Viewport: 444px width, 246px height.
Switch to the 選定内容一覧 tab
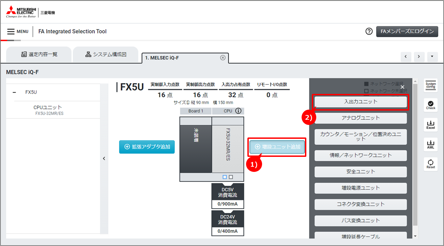pyautogui.click(x=39, y=54)
